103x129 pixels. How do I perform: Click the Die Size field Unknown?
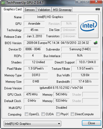(x=69, y=30)
